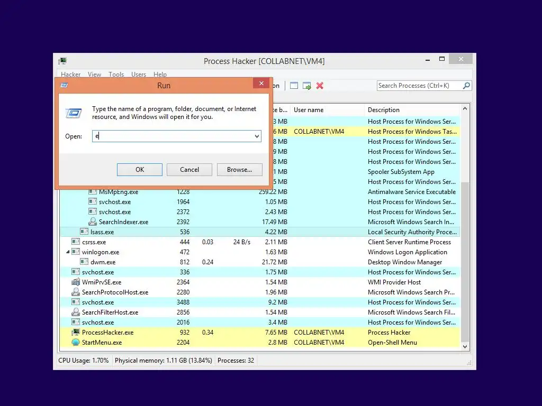This screenshot has width=542, height=406.
Task: Collapse the winlogon.exe tree node
Action: pos(68,252)
